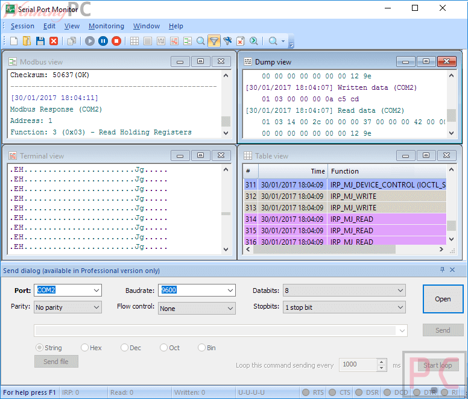Screen dimensions: 468x399
Task: Expand the Baudrate 9600 dropdown
Action: coord(230,290)
